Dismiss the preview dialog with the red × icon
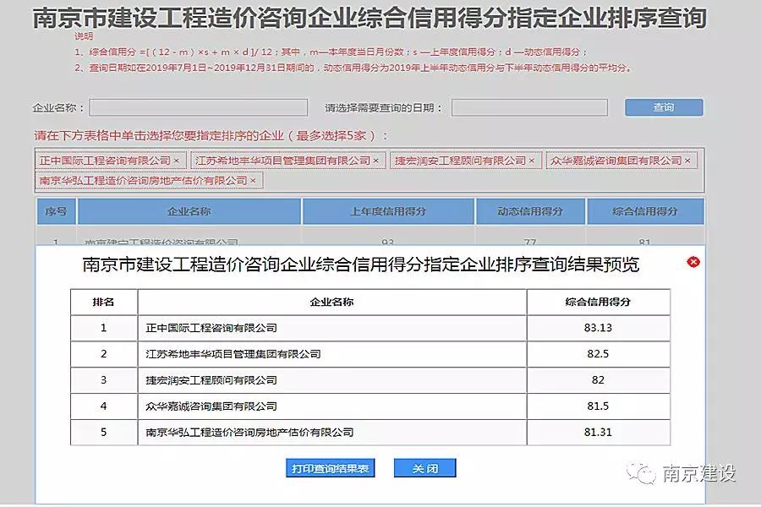 [x=693, y=262]
